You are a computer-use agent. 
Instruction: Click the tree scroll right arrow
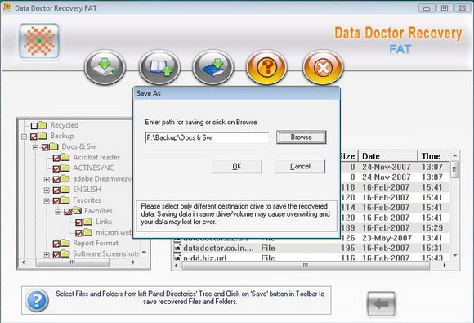point(133,262)
